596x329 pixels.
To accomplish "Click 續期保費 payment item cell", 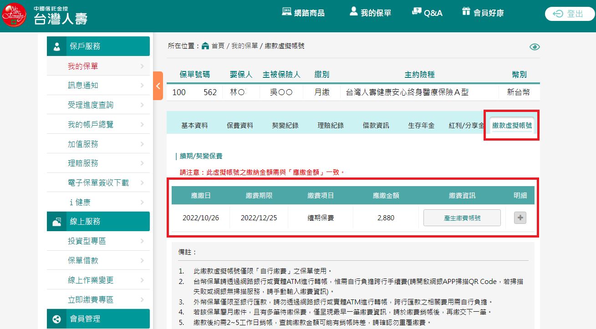I will (x=321, y=218).
